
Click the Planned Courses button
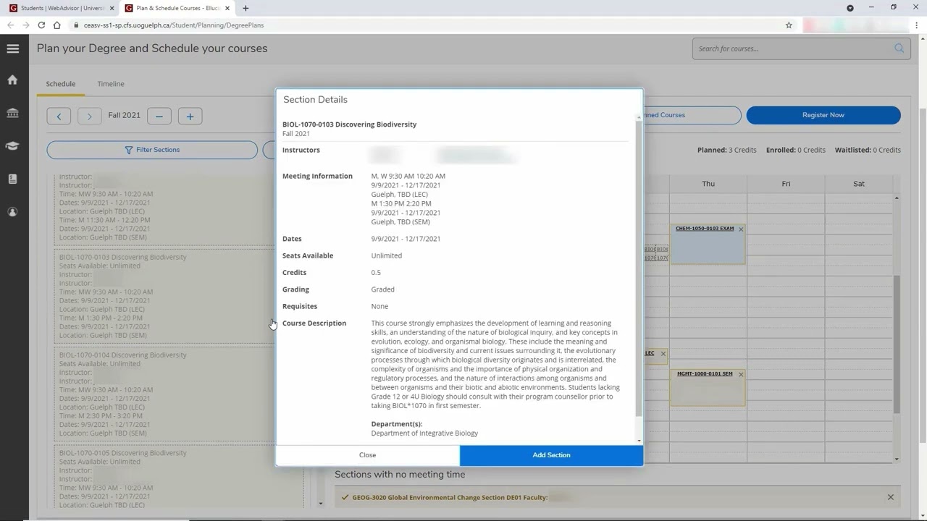(x=692, y=115)
